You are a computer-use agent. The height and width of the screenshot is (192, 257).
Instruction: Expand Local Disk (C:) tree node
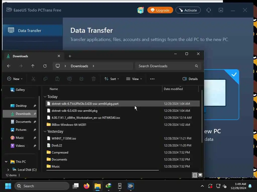(x=8, y=170)
